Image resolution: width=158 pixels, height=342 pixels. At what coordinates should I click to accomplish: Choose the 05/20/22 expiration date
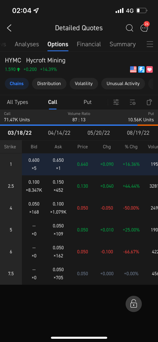click(x=99, y=133)
